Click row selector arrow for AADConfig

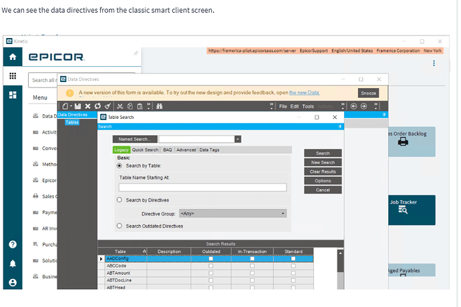pyautogui.click(x=101, y=259)
